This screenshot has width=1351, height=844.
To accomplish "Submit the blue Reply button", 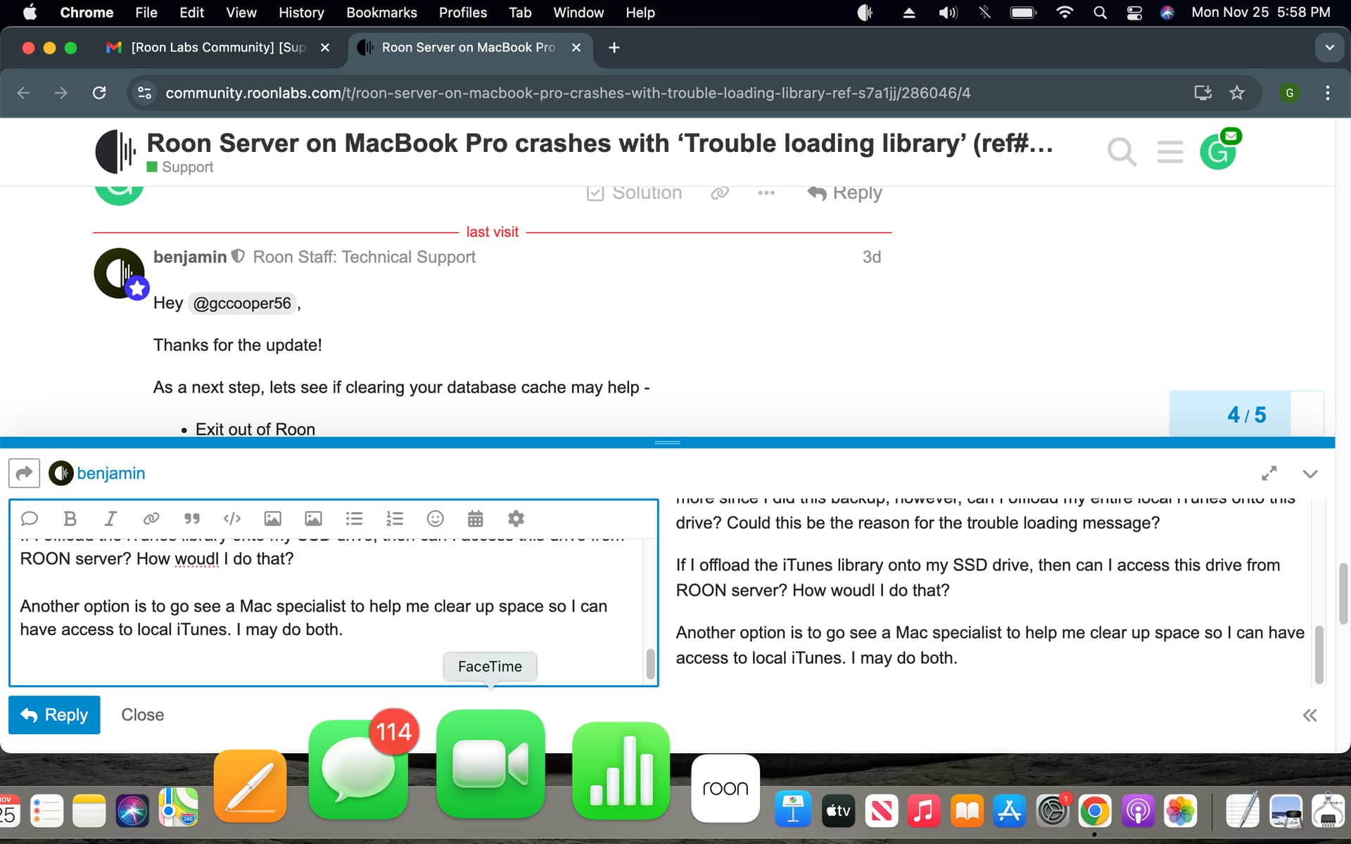I will 54,715.
